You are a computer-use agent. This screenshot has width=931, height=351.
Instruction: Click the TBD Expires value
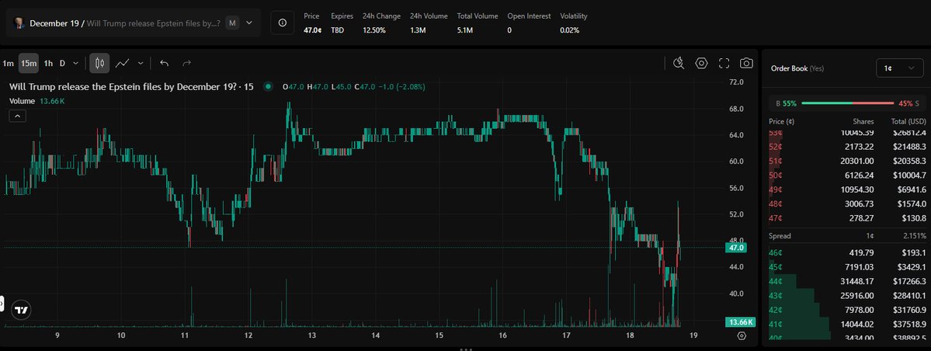pyautogui.click(x=337, y=30)
